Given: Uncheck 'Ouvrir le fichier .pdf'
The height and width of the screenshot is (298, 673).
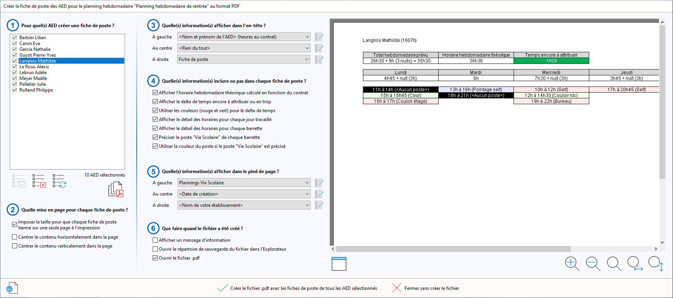Looking at the screenshot, I should point(155,258).
